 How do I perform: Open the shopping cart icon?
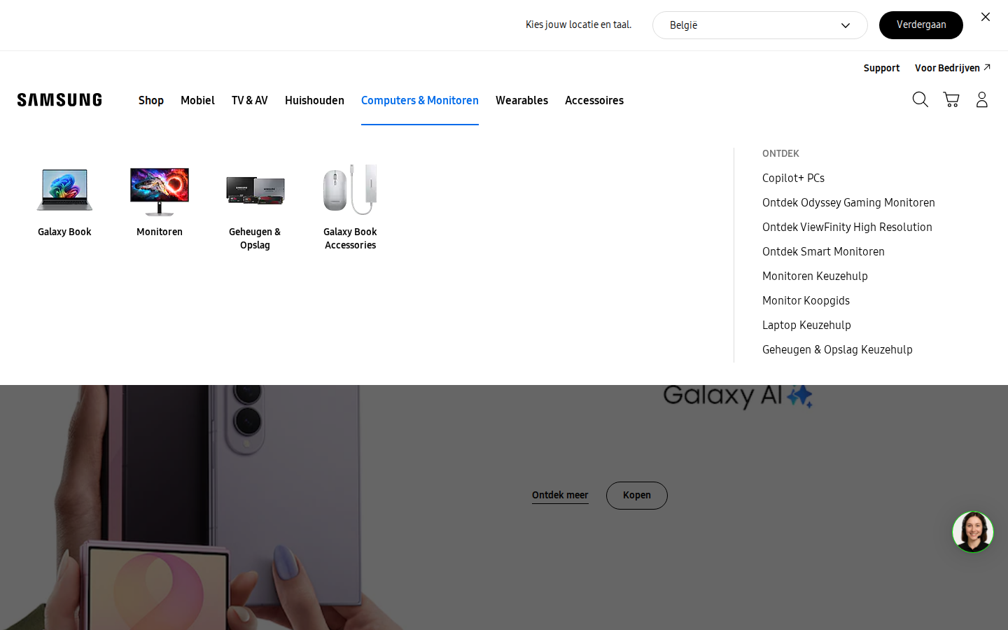951,99
